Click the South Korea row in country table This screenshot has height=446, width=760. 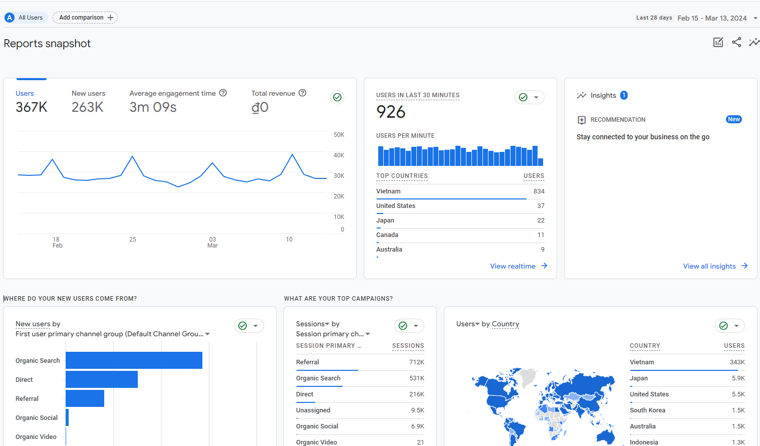[x=687, y=410]
